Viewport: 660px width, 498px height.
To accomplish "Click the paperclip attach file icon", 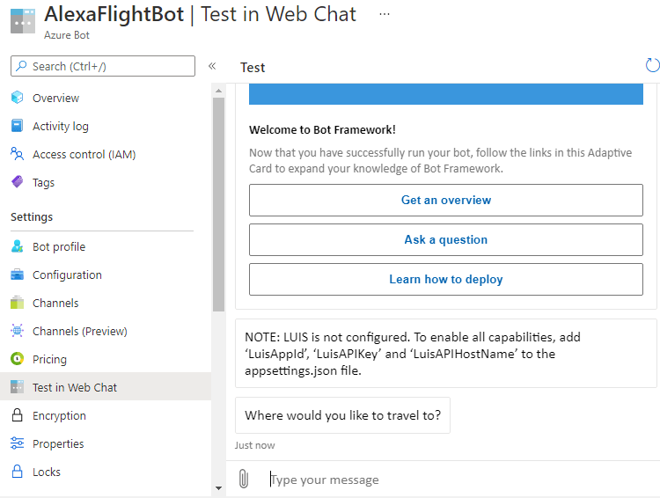I will (x=244, y=480).
